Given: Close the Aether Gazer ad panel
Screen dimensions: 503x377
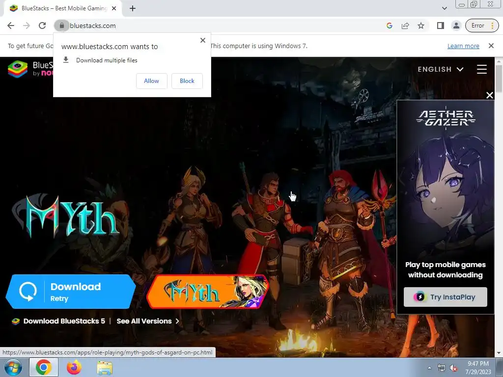Looking at the screenshot, I should click(490, 95).
